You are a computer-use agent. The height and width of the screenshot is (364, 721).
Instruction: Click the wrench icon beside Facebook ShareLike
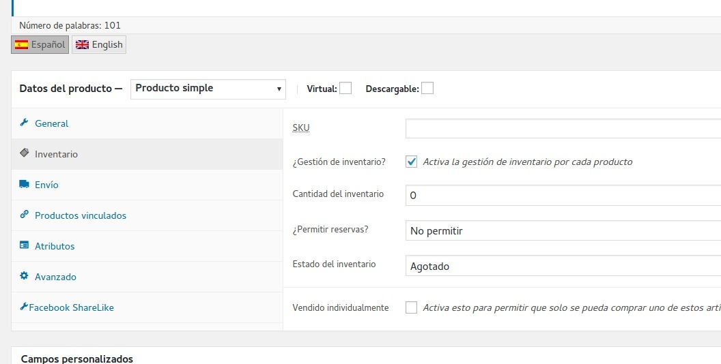click(24, 307)
